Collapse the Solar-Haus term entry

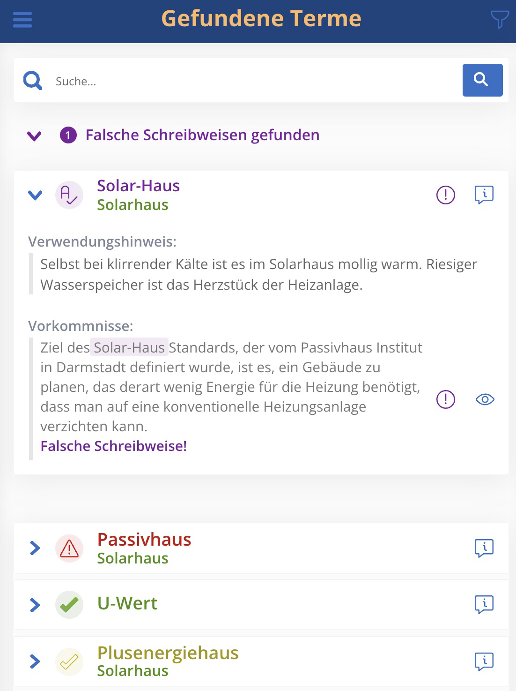[35, 195]
